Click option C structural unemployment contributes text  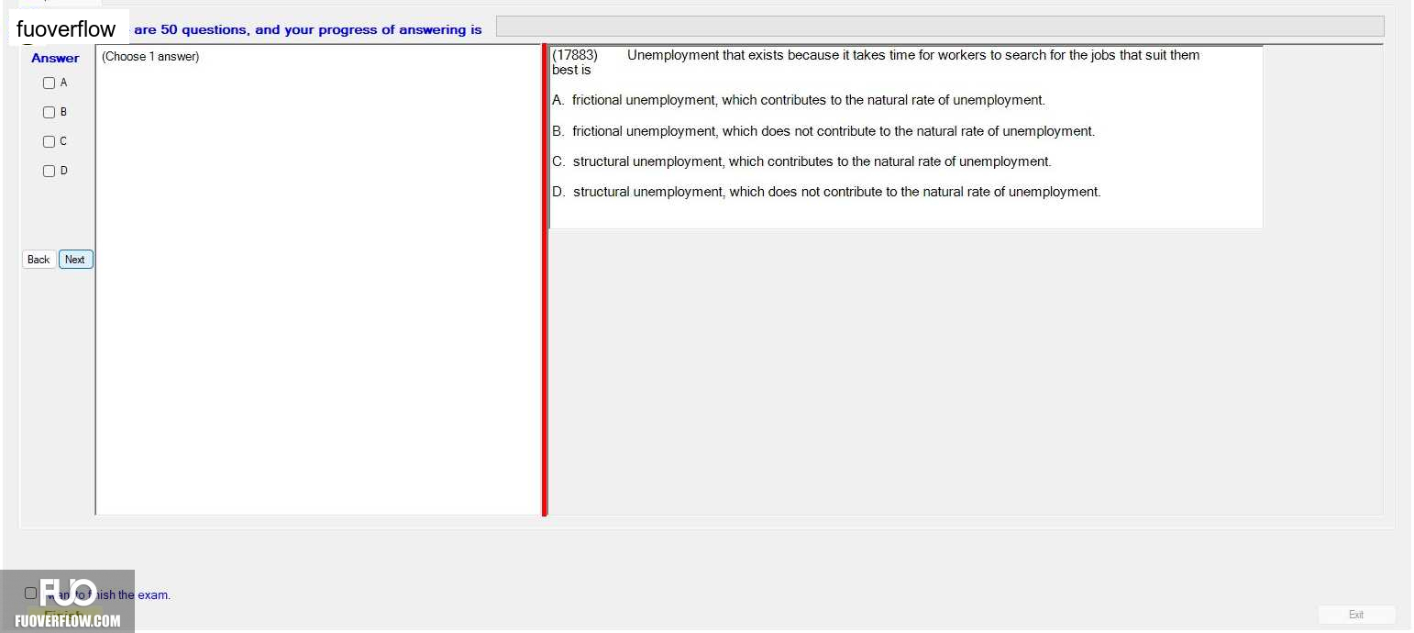(x=801, y=161)
